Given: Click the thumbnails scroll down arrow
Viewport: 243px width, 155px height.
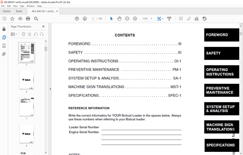Looking at the screenshot, I should click(46, 153).
